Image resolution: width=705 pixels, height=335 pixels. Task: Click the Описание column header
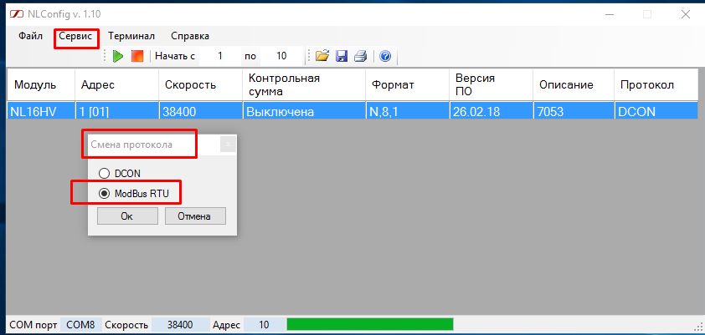pos(574,84)
